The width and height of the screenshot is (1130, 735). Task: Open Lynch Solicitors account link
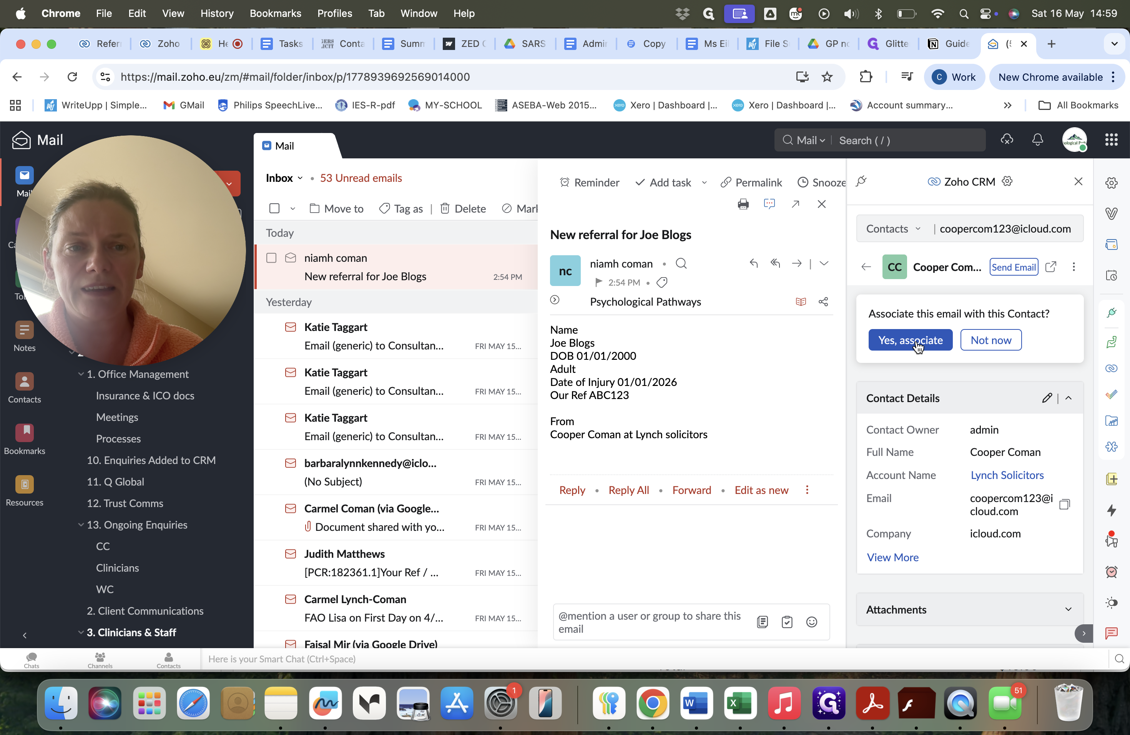pyautogui.click(x=1007, y=475)
